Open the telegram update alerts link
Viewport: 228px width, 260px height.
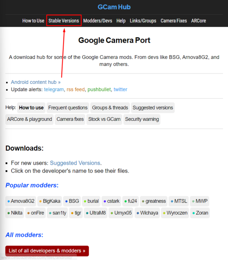point(54,89)
